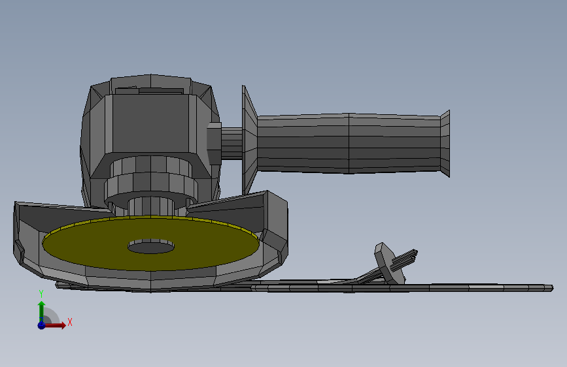Click the blue Z axis ball of the triad
The width and height of the screenshot is (567, 367).
point(41,325)
